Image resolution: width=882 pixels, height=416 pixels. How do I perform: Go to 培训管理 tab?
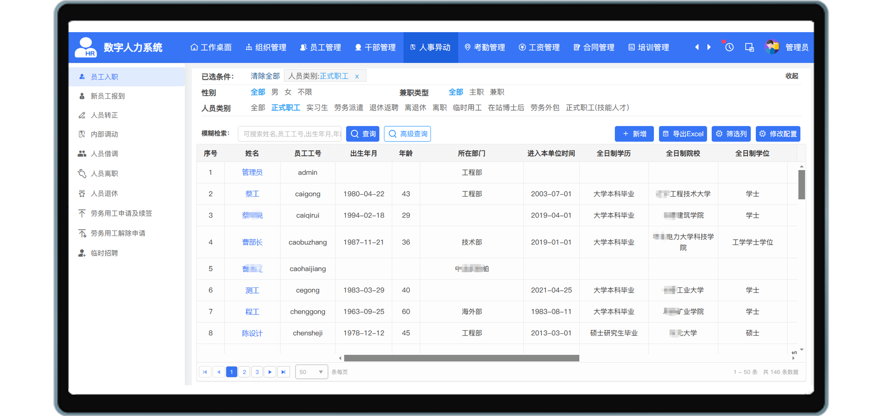[649, 47]
